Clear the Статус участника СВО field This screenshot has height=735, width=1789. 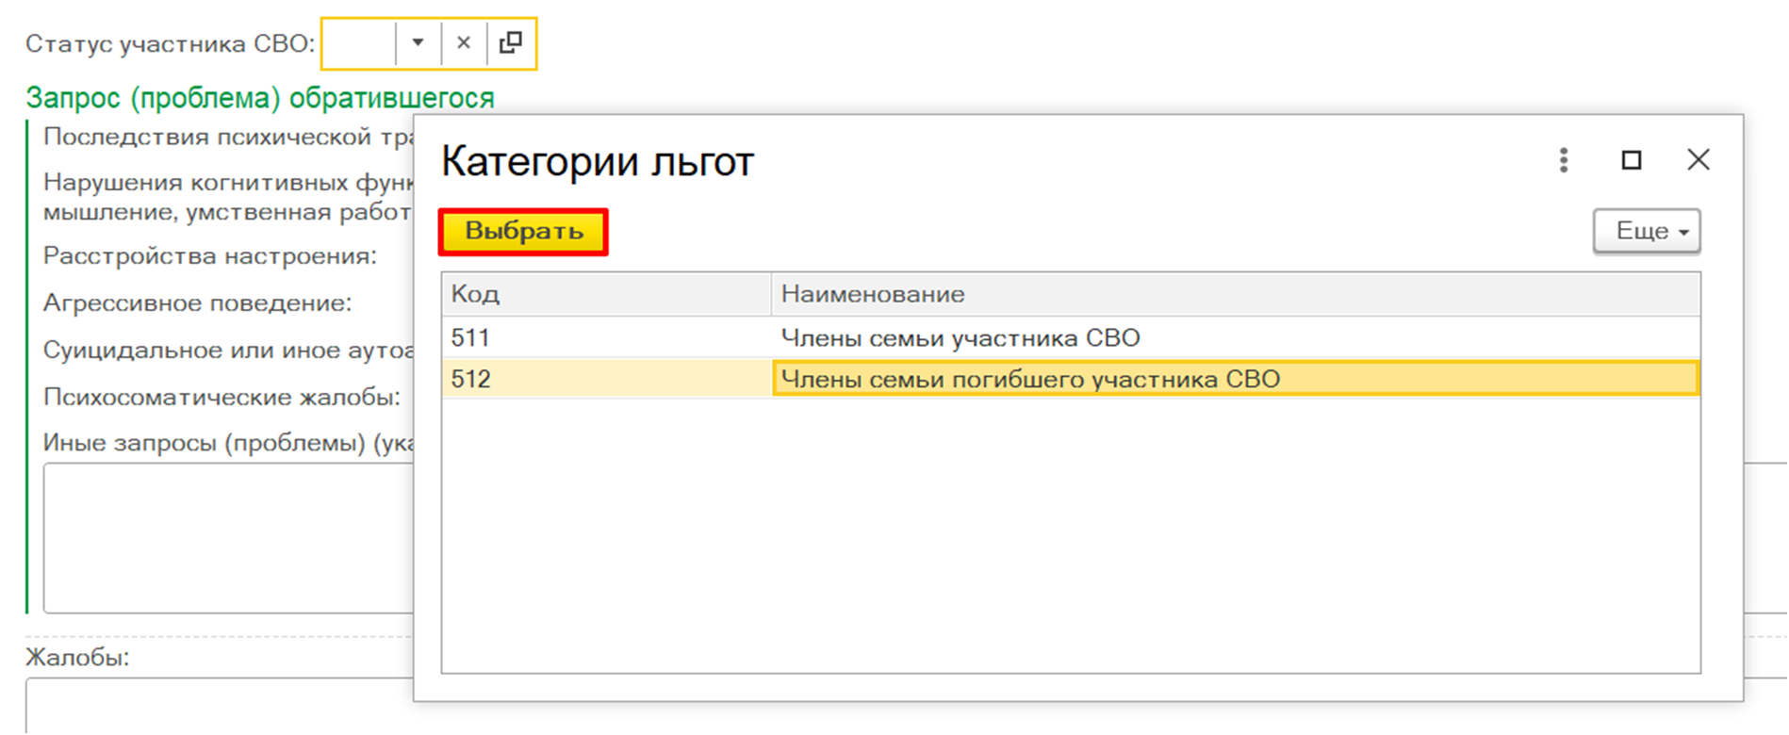pos(463,43)
